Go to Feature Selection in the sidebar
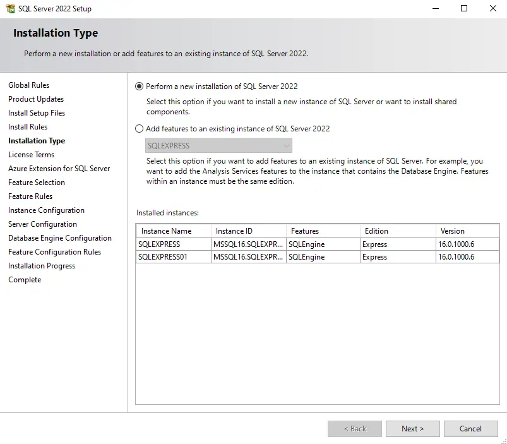Image resolution: width=507 pixels, height=444 pixels. click(36, 182)
